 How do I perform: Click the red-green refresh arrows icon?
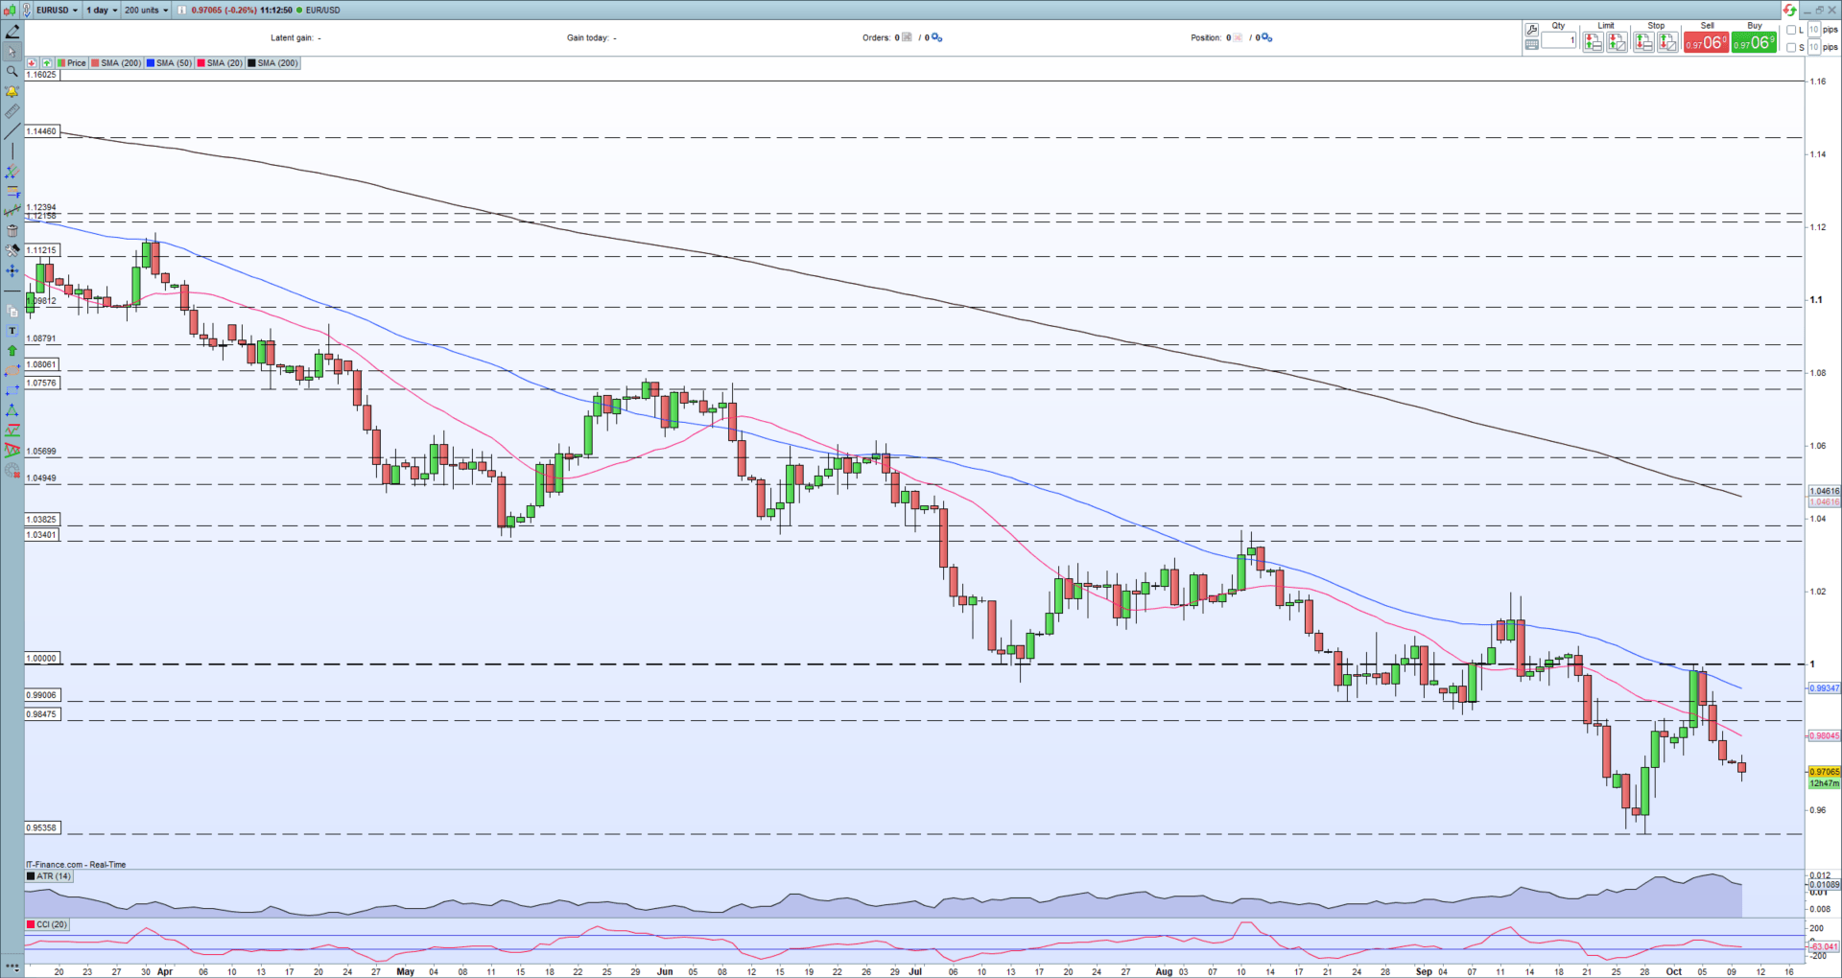tap(1789, 11)
